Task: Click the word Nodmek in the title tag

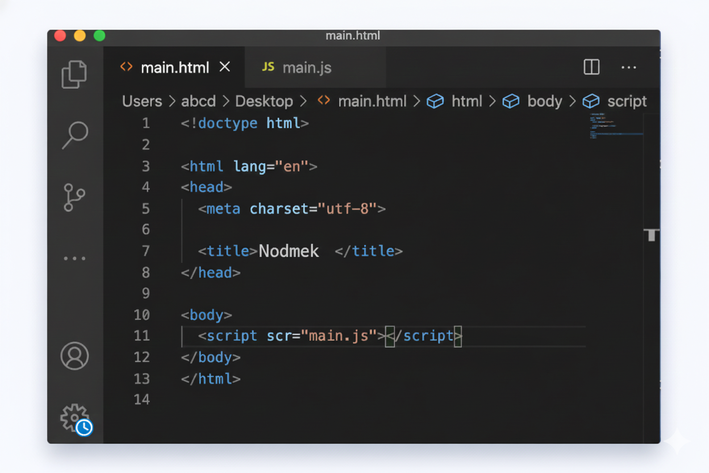Action: (289, 251)
